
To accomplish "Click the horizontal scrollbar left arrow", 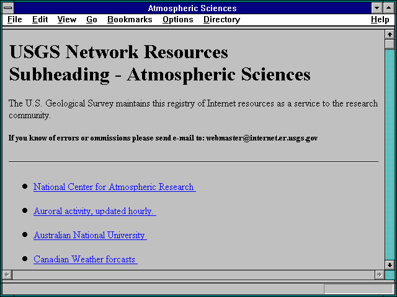I will (7, 275).
